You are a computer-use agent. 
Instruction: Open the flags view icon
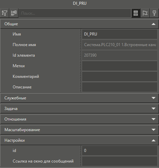[145, 13]
